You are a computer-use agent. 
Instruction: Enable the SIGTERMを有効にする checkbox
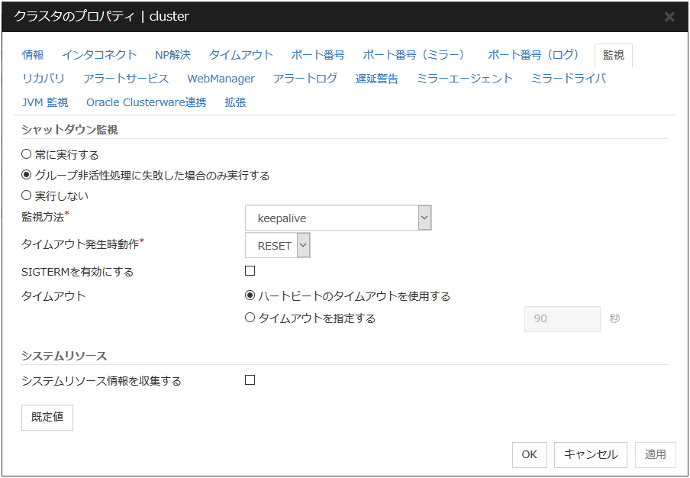click(x=250, y=271)
